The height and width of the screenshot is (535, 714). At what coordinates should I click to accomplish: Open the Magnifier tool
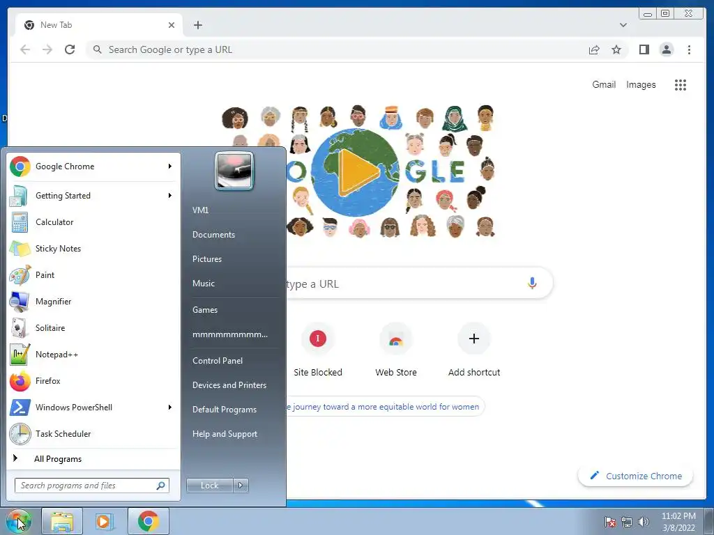[93, 301]
